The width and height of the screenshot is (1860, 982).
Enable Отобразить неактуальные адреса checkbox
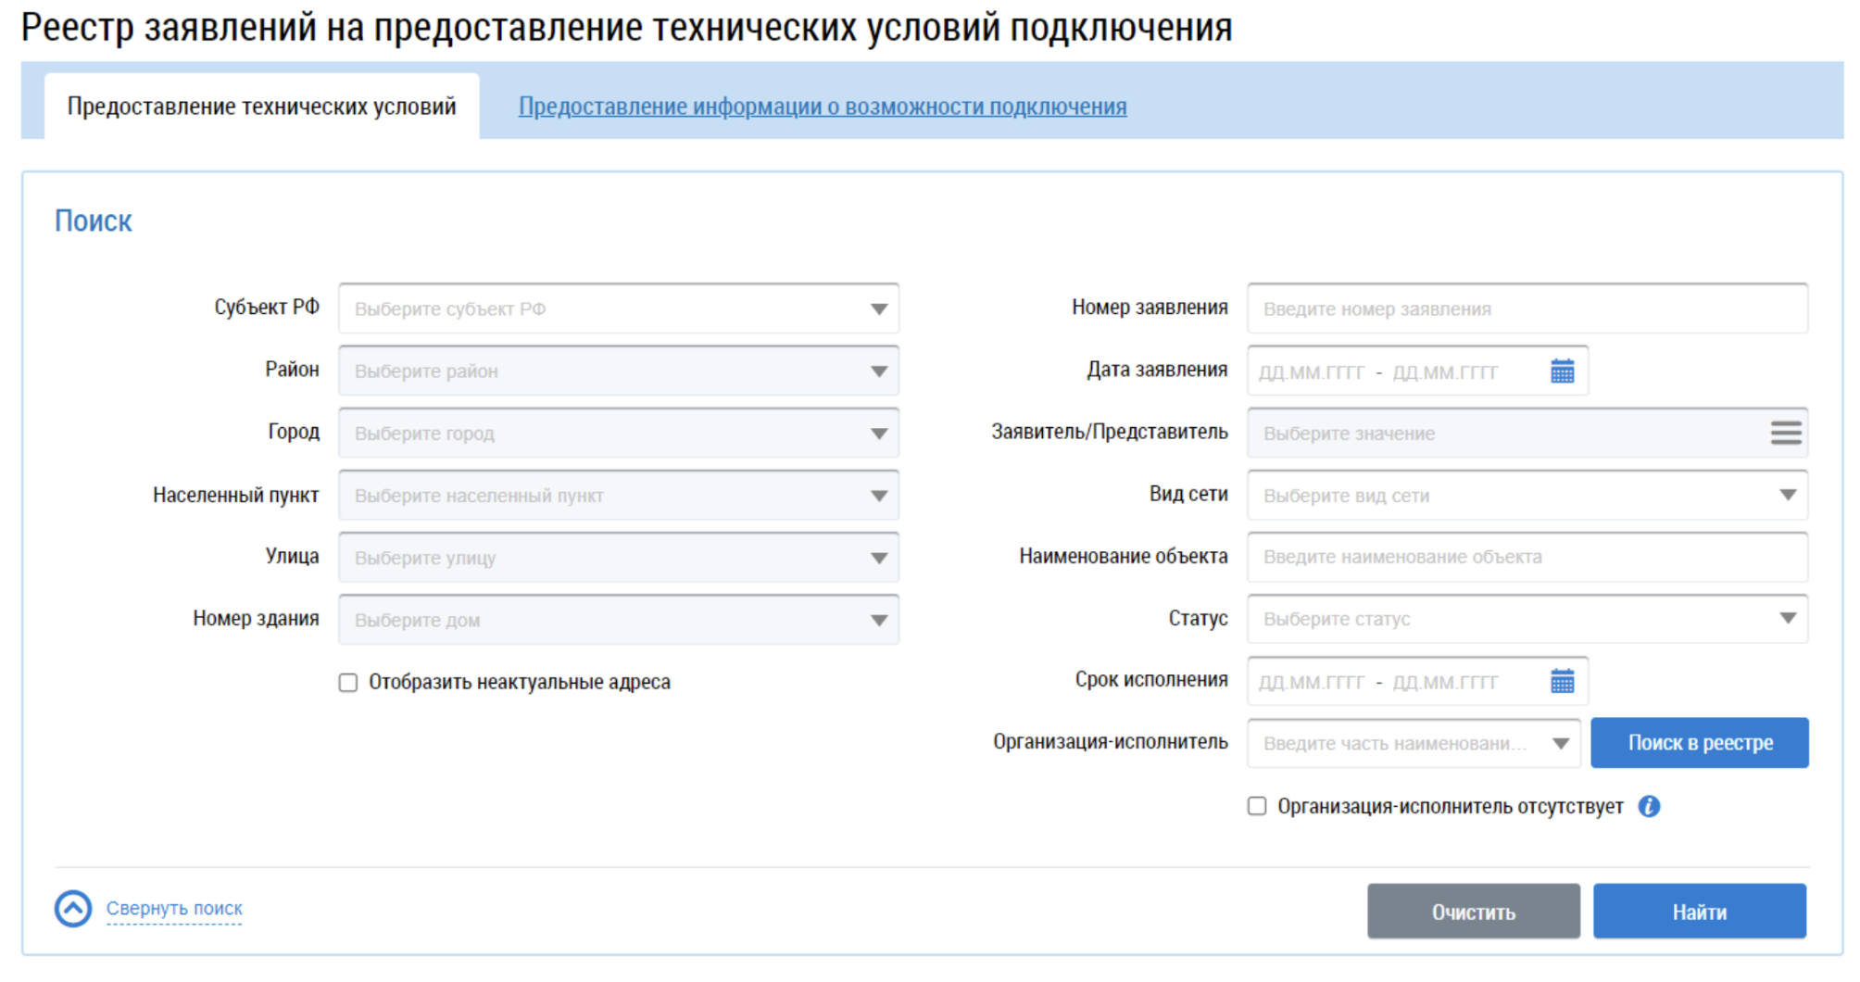348,683
